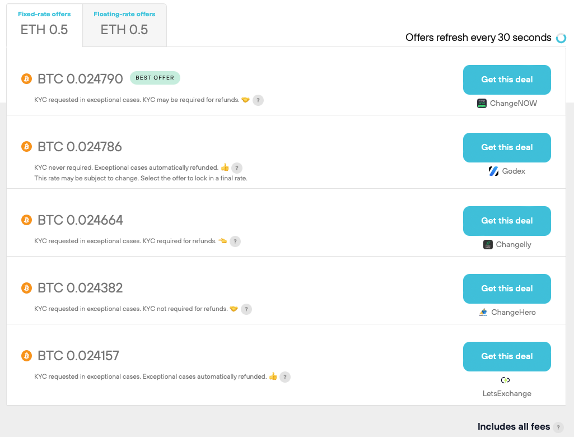Select the Fixed-rate offers tab
Screen dimensions: 574x437
point(44,25)
